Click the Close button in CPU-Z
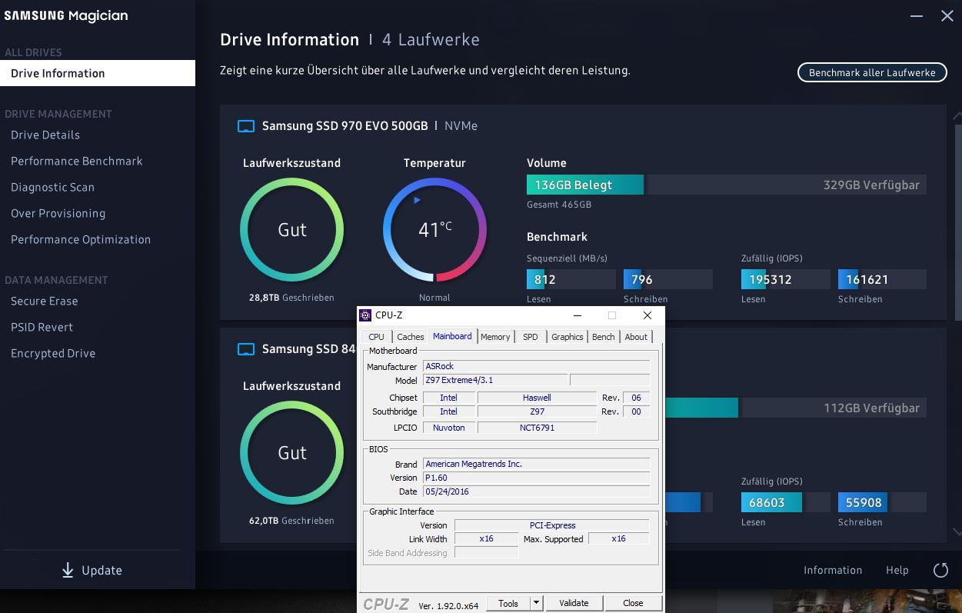Screen dimensions: 962x613 pyautogui.click(x=633, y=603)
